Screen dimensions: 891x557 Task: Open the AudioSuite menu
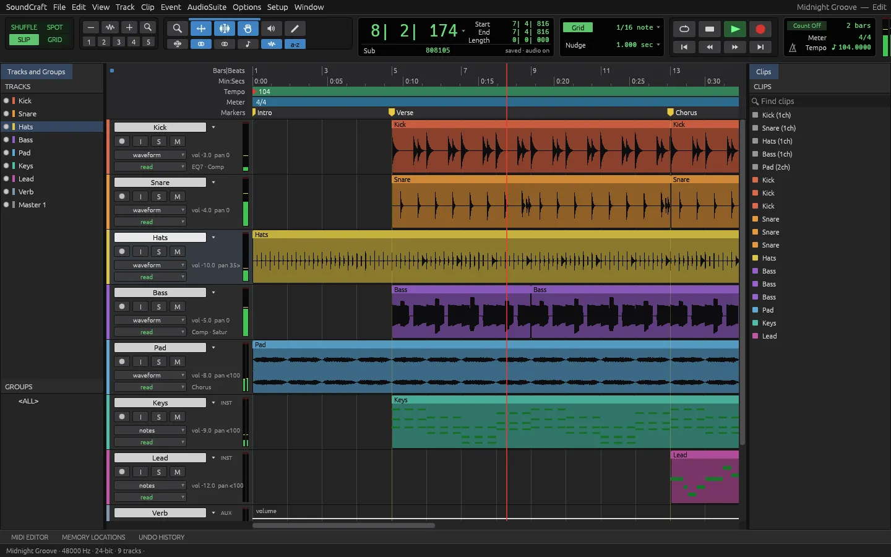pyautogui.click(x=207, y=7)
